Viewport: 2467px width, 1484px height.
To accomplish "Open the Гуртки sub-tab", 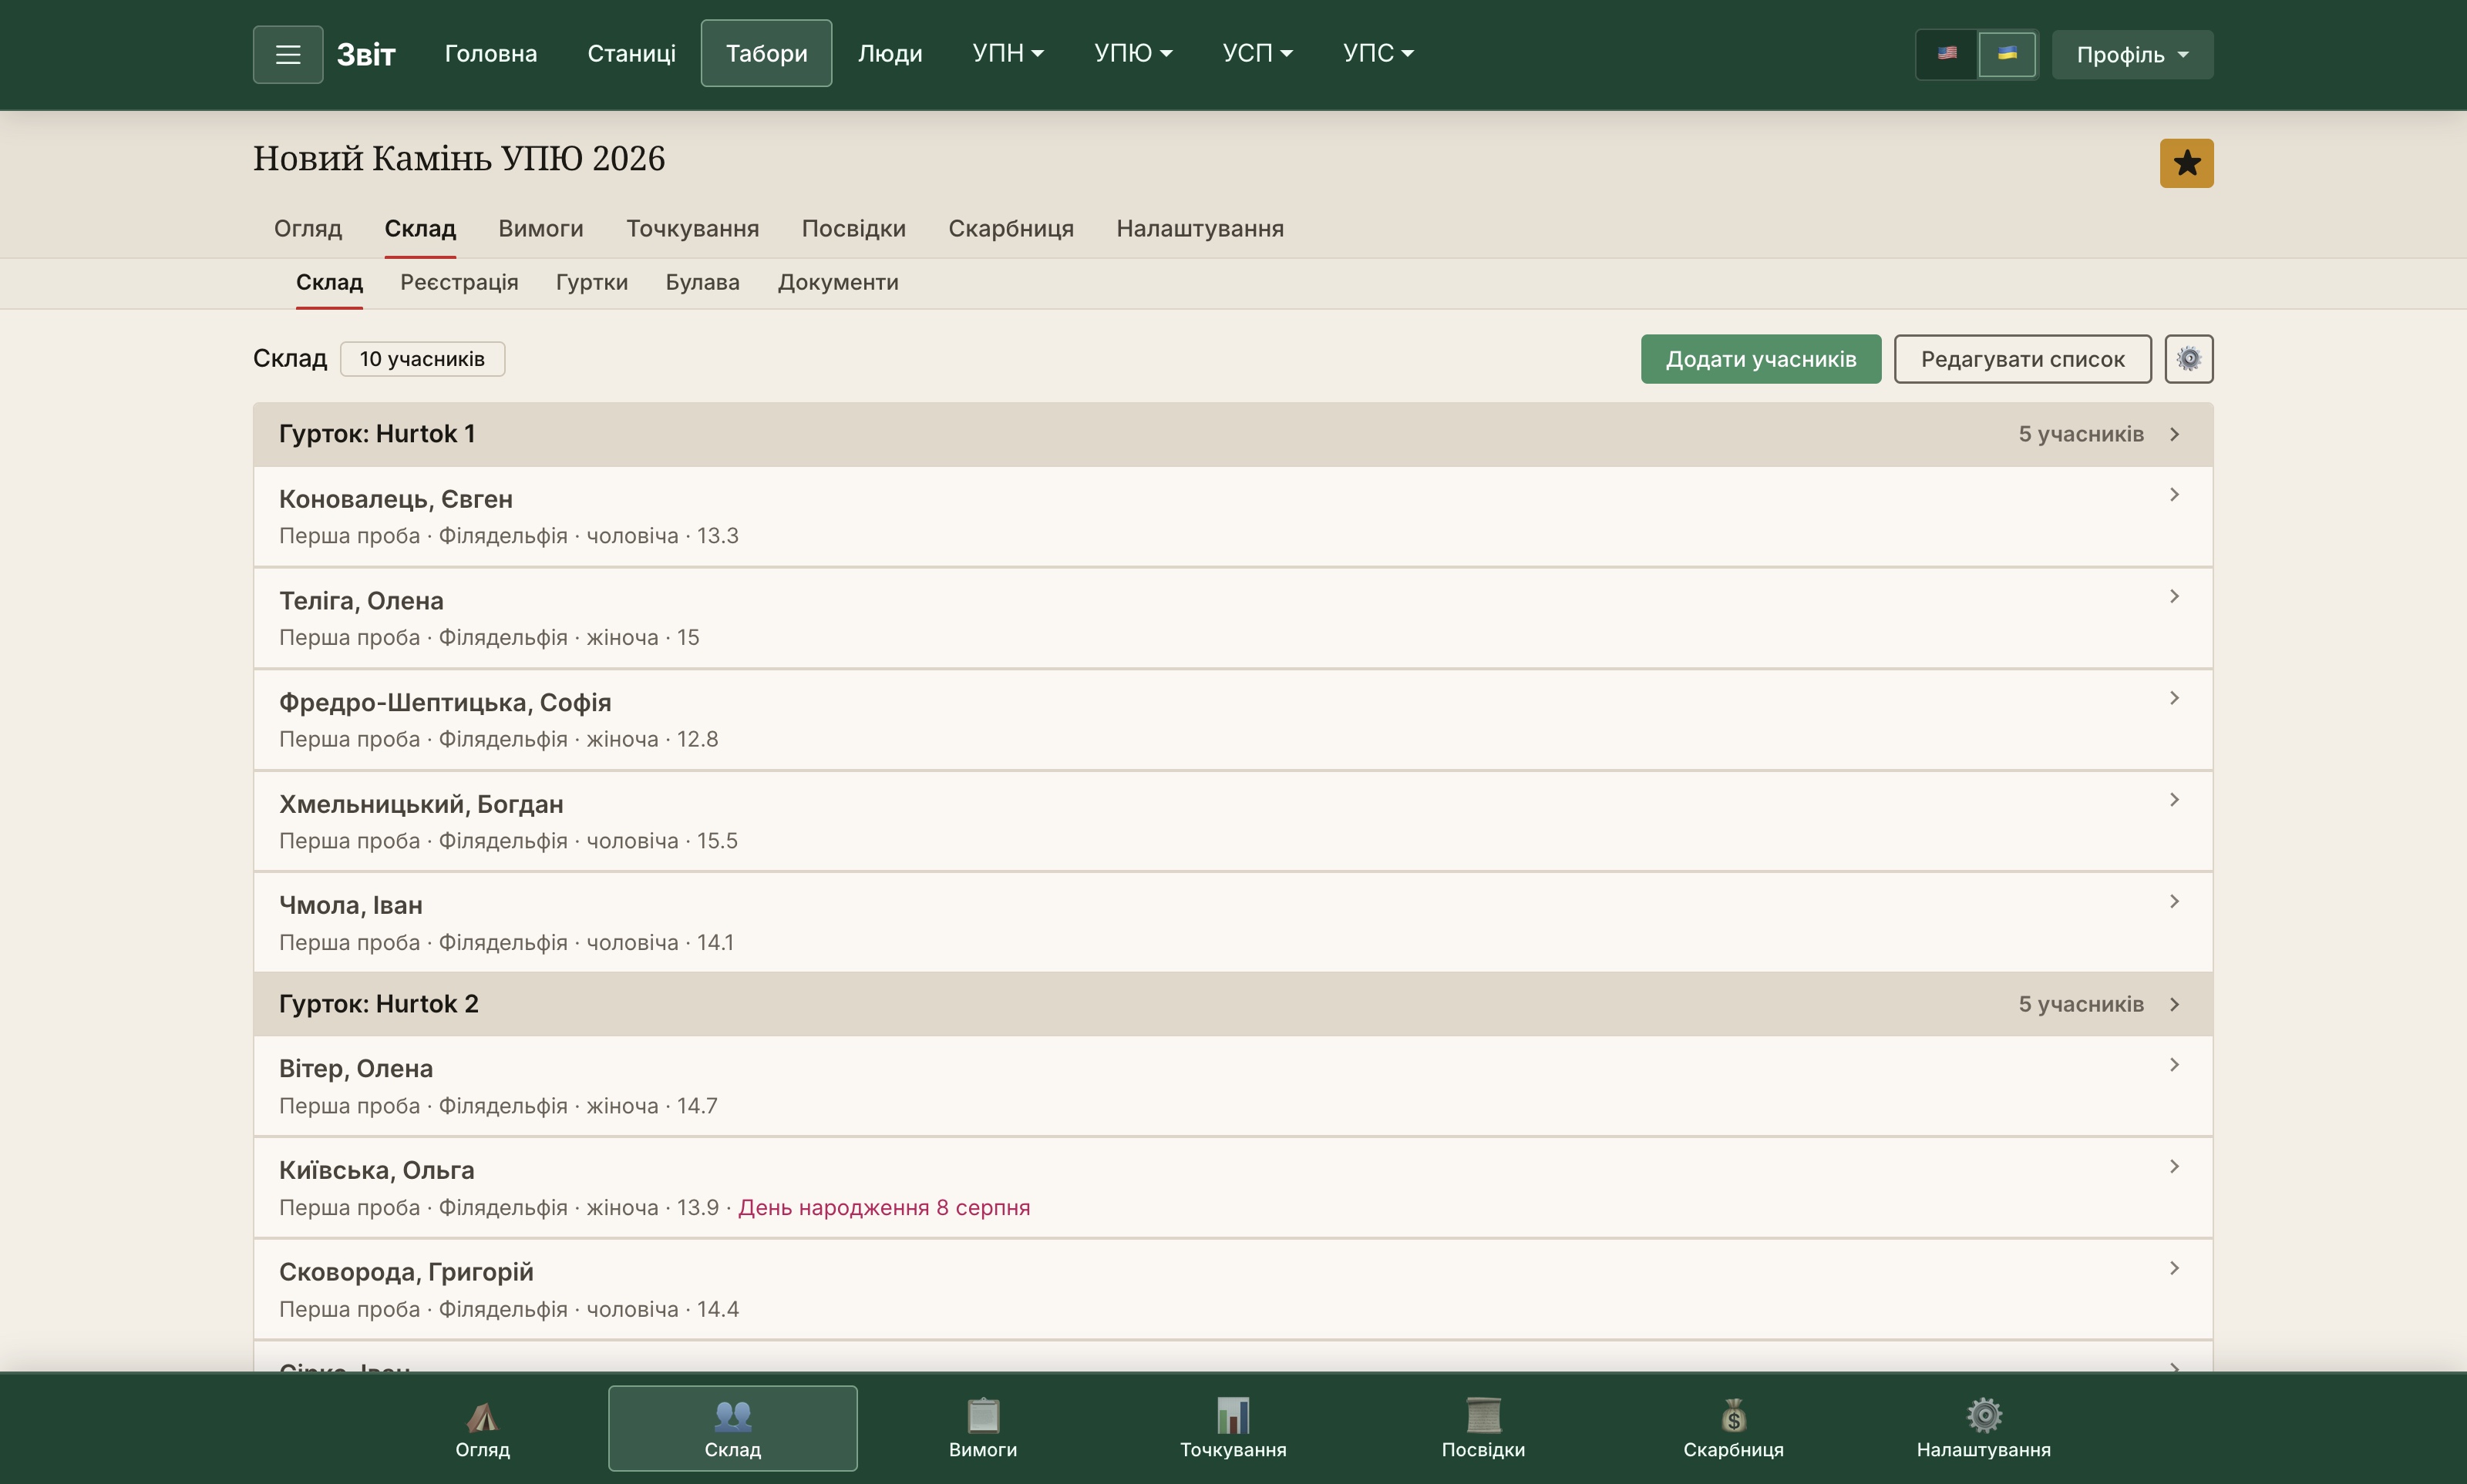I will [591, 282].
